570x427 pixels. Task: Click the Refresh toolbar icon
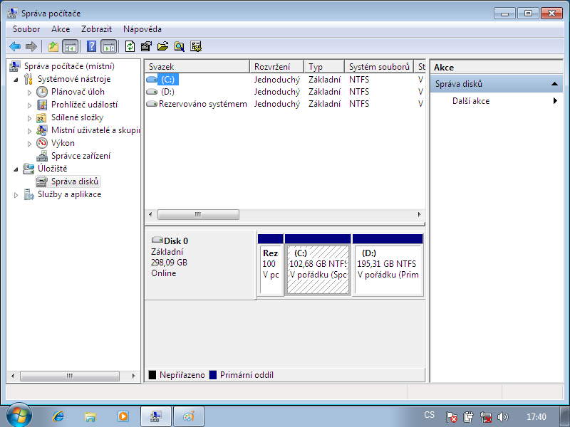tap(130, 46)
